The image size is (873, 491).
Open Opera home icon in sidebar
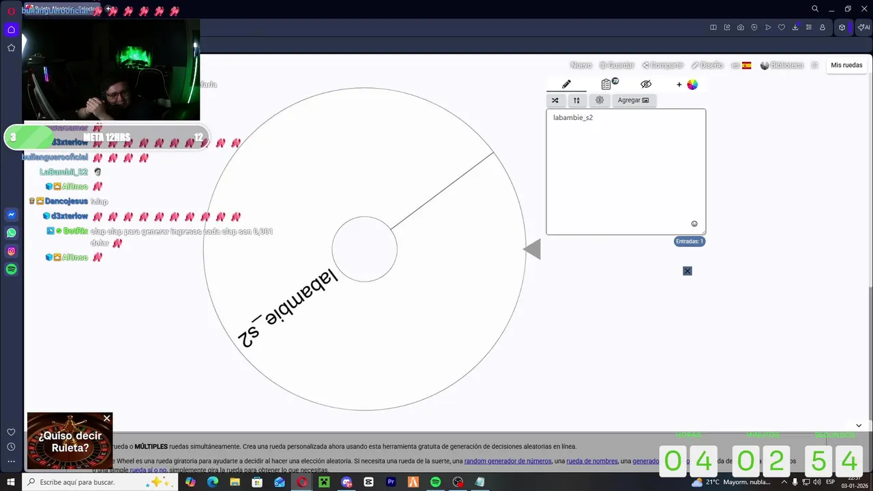pyautogui.click(x=11, y=29)
